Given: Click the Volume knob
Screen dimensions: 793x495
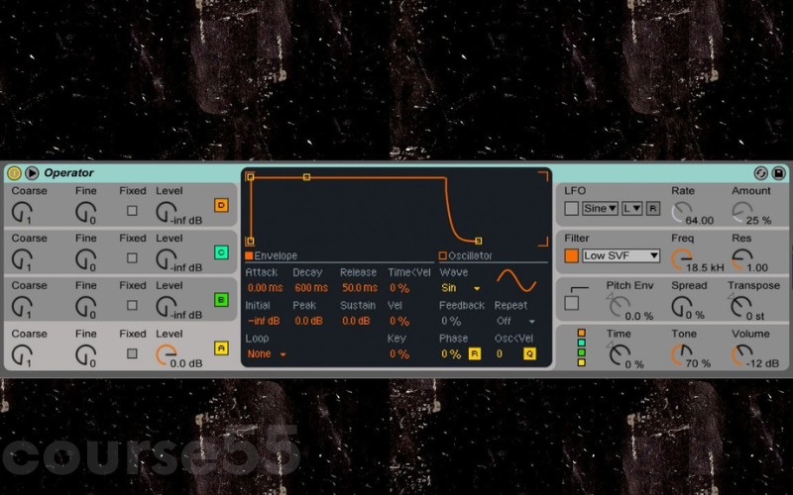Looking at the screenshot, I should (741, 355).
